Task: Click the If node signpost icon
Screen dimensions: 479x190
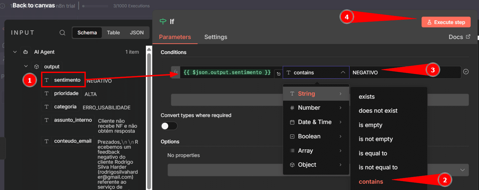Action: (x=163, y=22)
